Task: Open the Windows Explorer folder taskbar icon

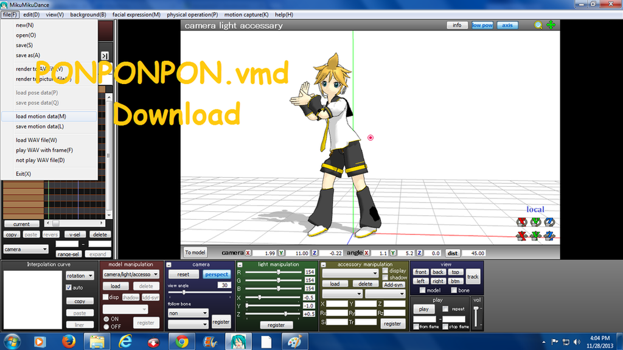Action: pos(97,341)
